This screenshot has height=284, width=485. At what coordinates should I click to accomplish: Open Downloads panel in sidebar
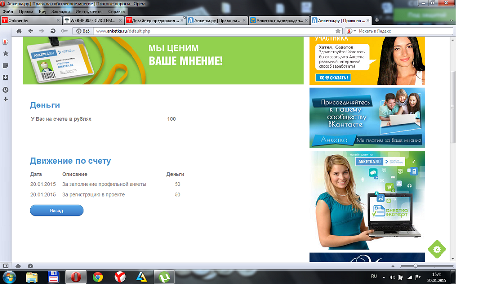[5, 78]
